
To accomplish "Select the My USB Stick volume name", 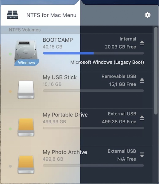I will [x=60, y=77].
